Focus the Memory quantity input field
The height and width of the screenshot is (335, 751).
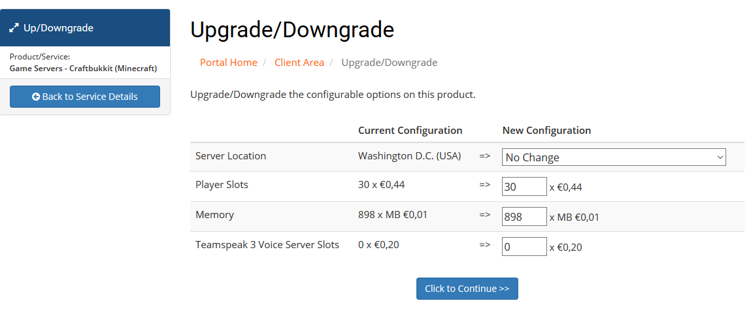tap(524, 217)
